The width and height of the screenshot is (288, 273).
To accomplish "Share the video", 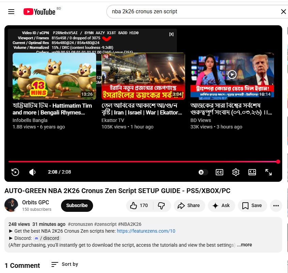I will 189,205.
